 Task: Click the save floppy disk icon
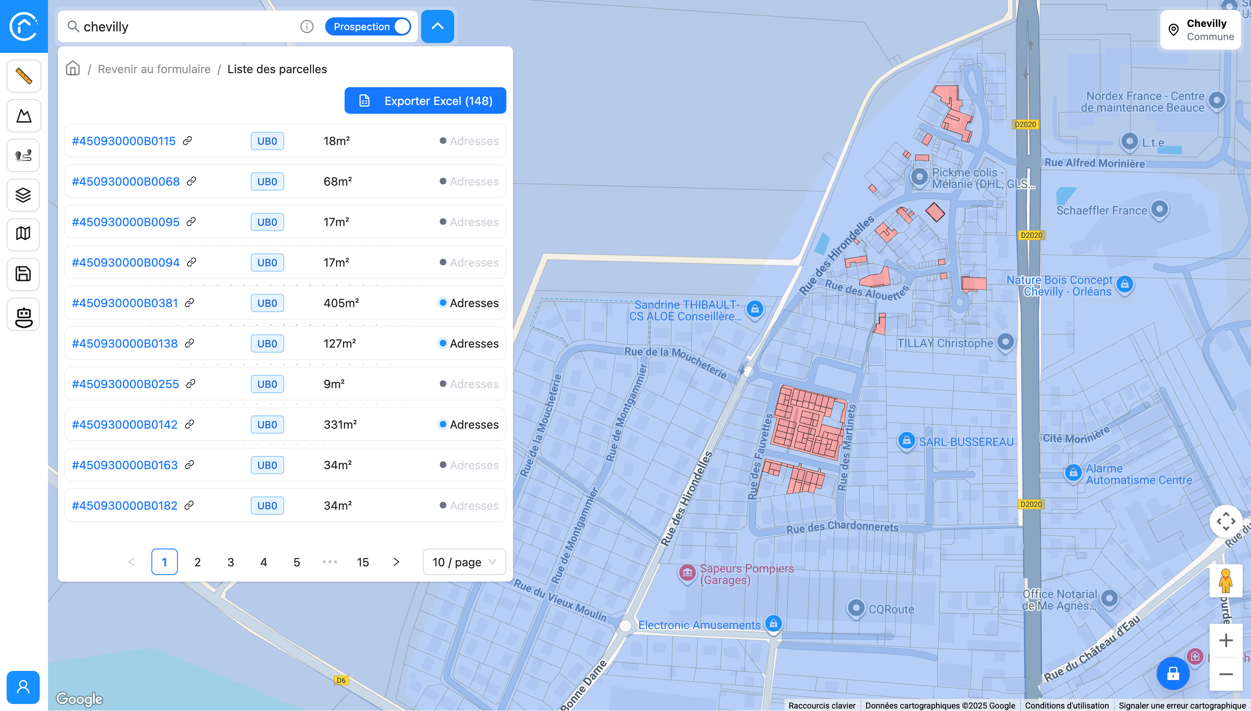point(24,274)
